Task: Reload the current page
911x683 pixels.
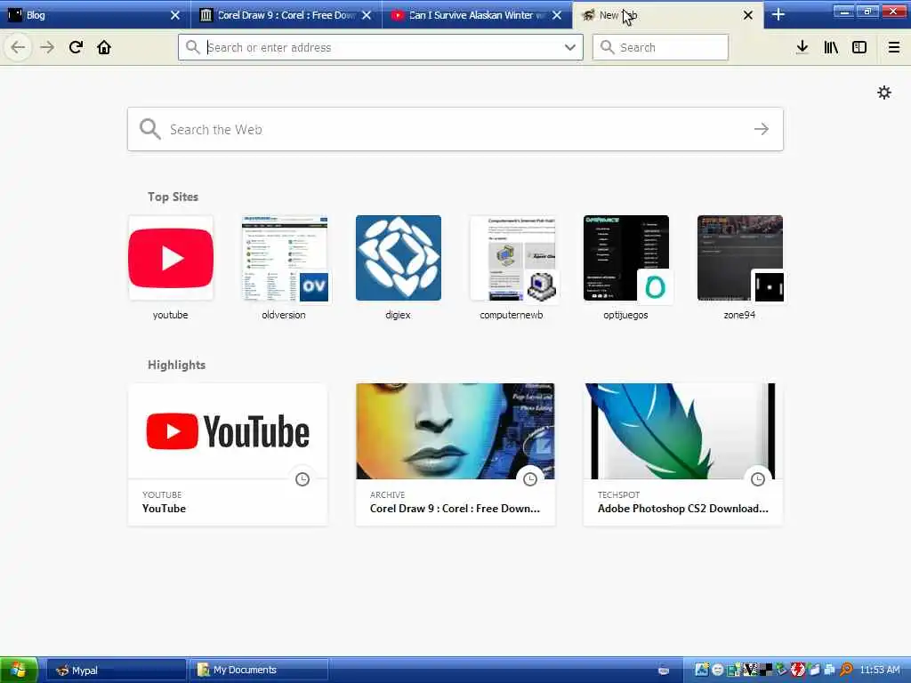Action: [76, 47]
